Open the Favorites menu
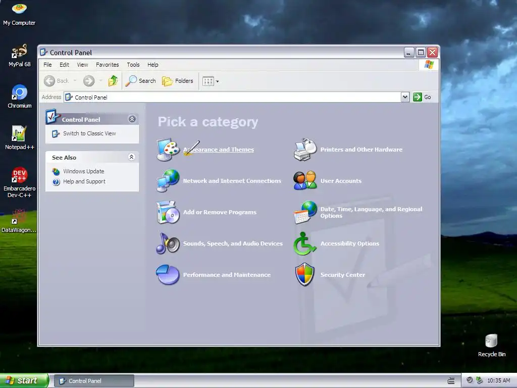This screenshot has height=388, width=517. [107, 65]
